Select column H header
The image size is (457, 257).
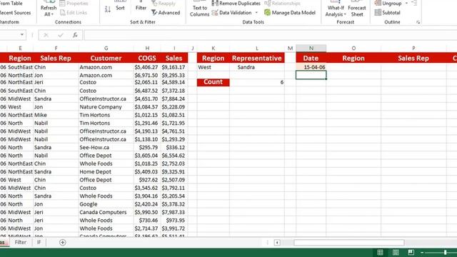(x=147, y=48)
